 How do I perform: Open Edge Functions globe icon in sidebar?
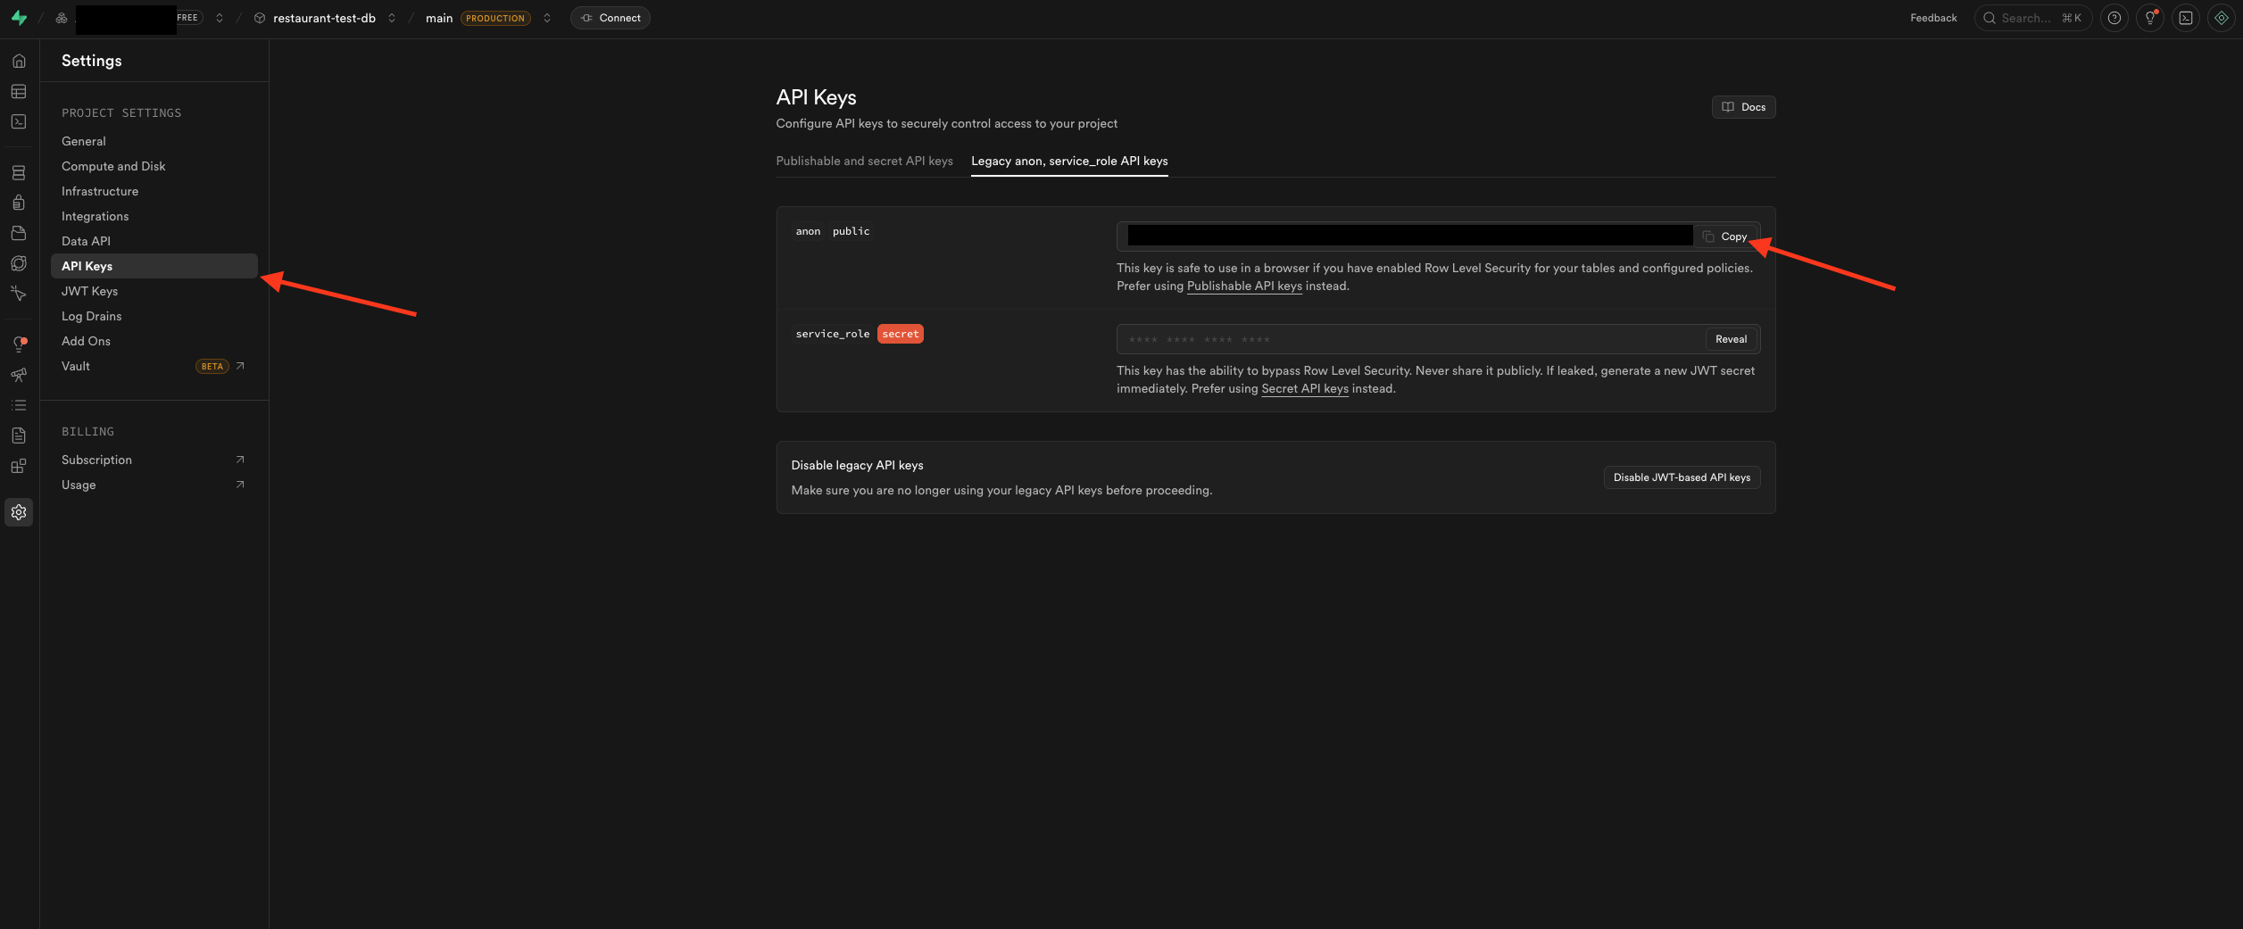coord(19,263)
